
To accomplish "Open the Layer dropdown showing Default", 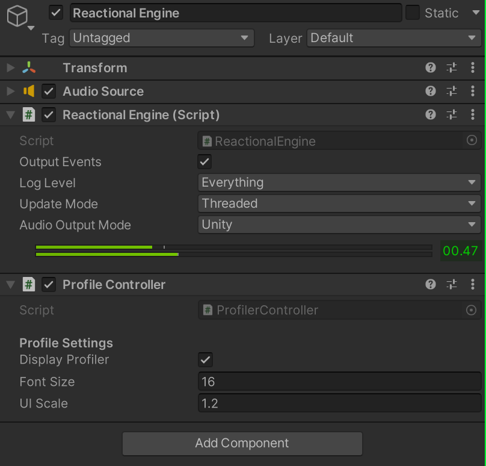I will tap(394, 38).
